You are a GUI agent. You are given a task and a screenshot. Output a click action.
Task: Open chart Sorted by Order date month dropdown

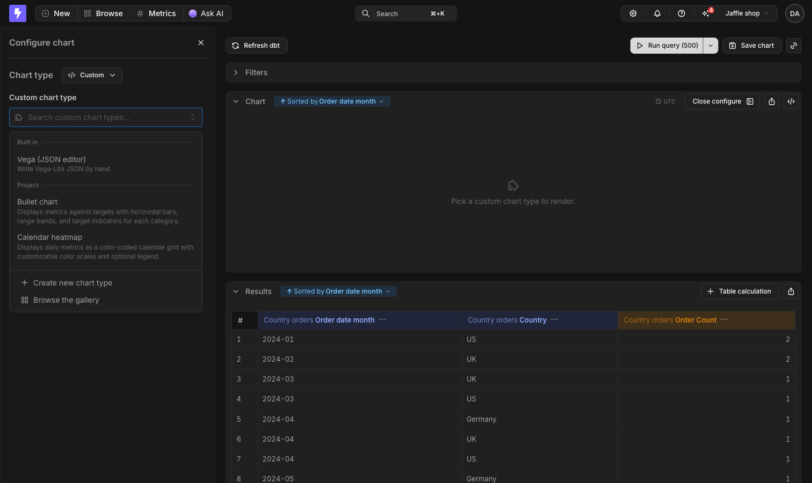tap(332, 101)
